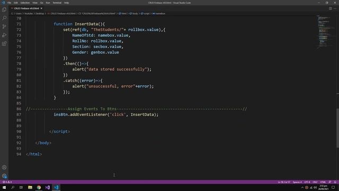Open Visual Studio from the taskbar

coord(48,187)
